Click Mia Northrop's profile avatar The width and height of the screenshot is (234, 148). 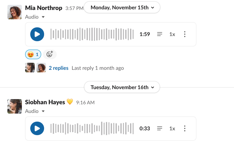coord(14,12)
